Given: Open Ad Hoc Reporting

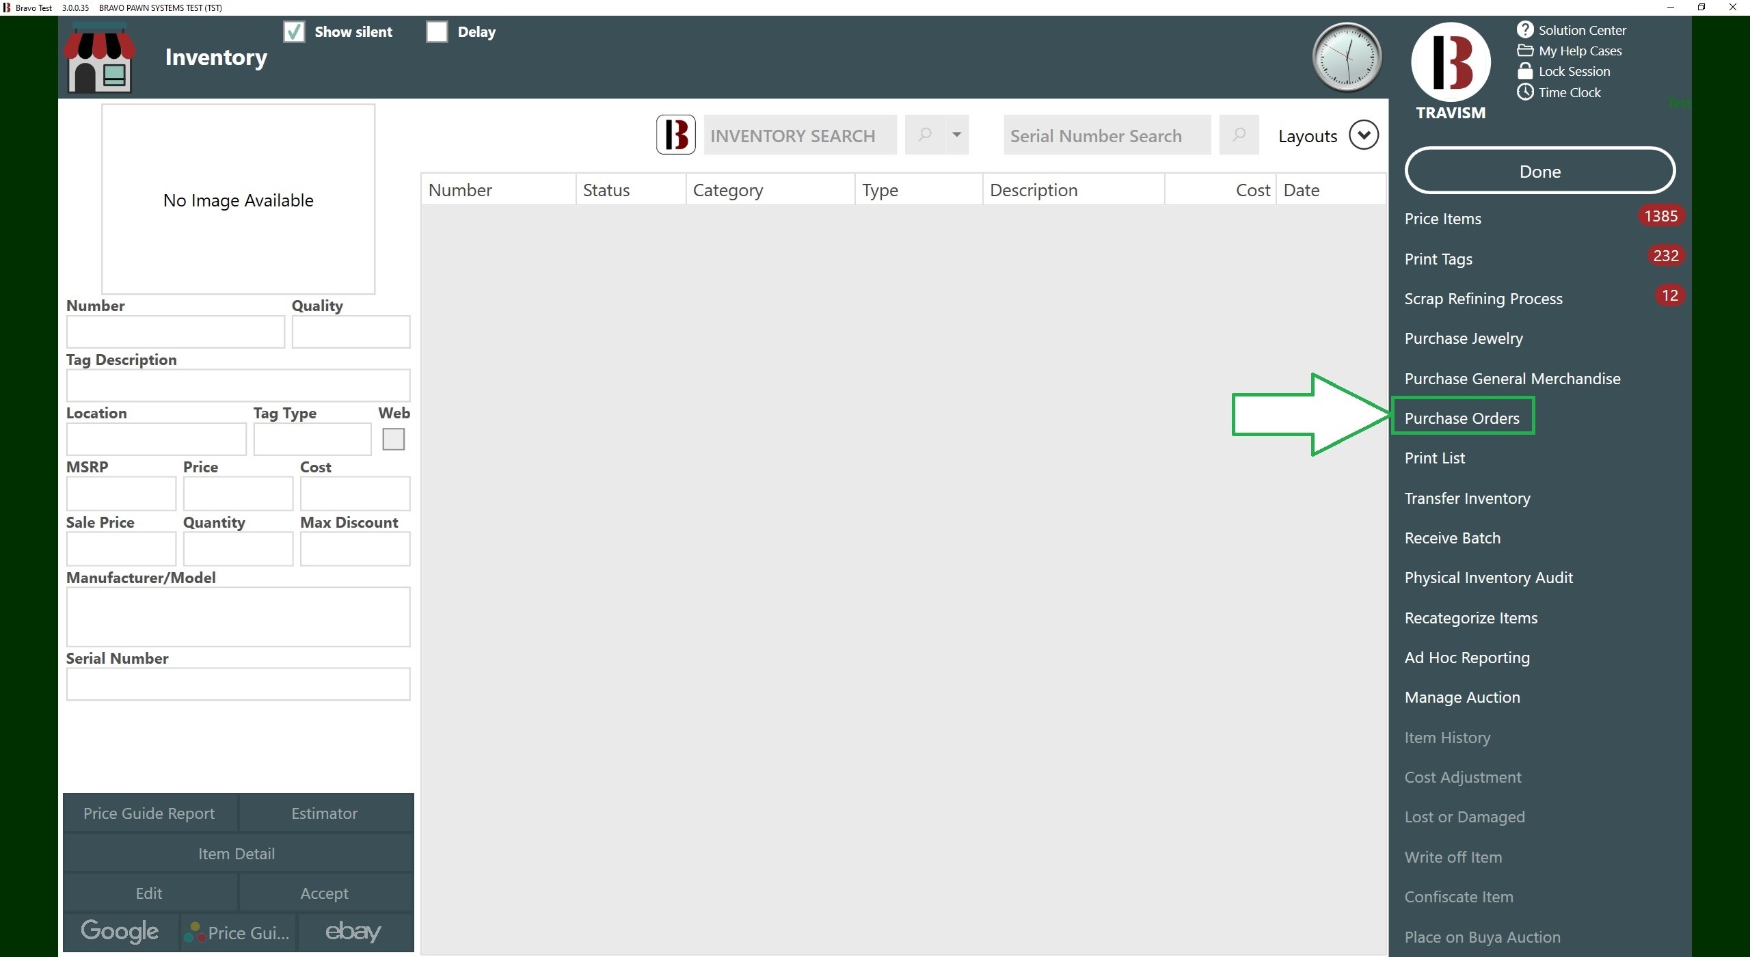Looking at the screenshot, I should (1467, 658).
